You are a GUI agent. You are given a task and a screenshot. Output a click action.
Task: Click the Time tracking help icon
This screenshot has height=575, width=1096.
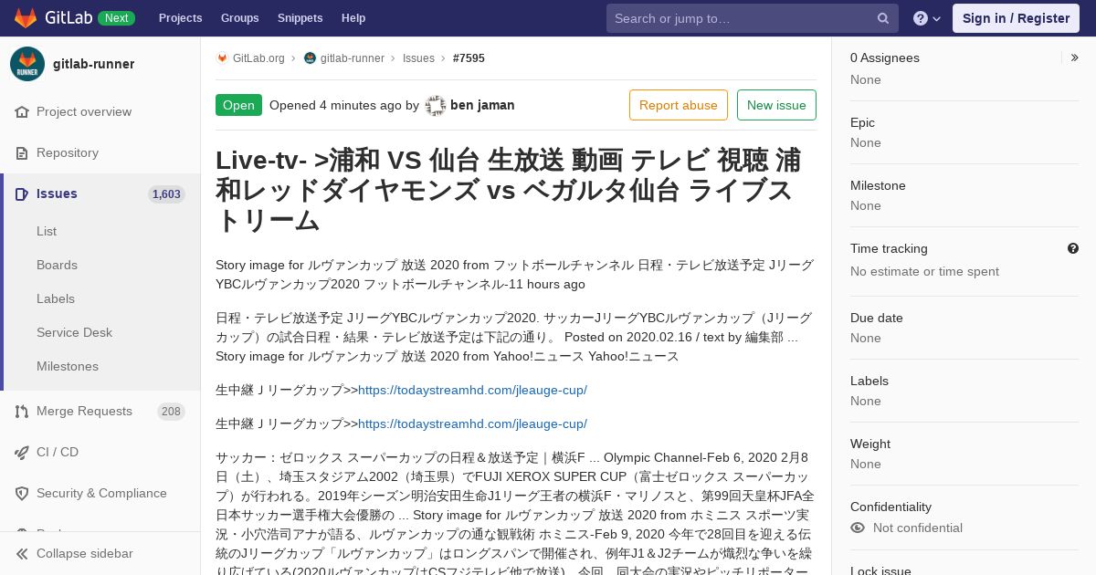(x=1073, y=248)
